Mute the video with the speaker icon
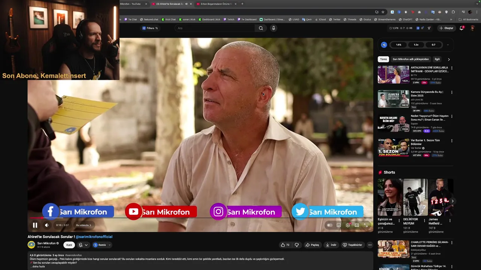The height and width of the screenshot is (270, 481). [47, 225]
